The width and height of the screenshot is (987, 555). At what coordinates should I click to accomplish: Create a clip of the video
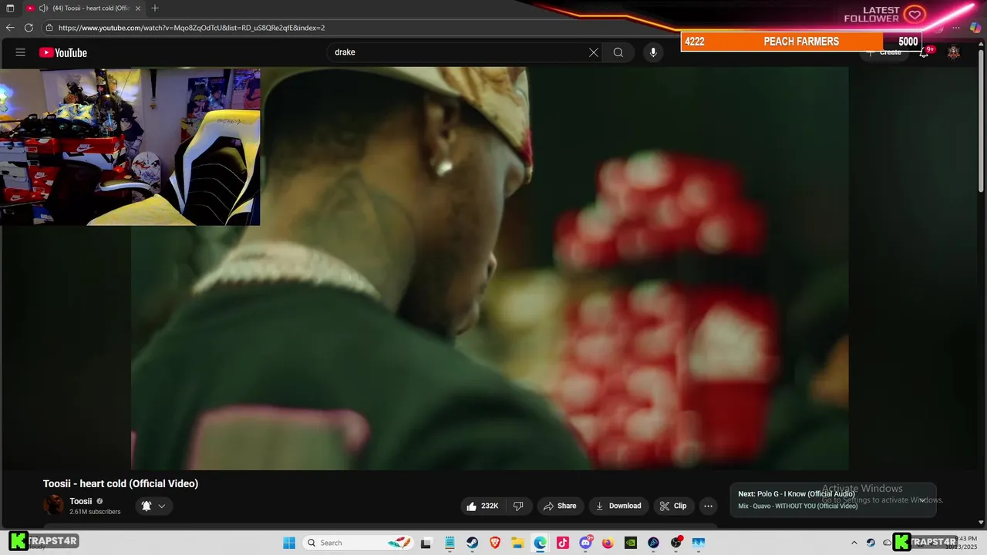click(672, 506)
